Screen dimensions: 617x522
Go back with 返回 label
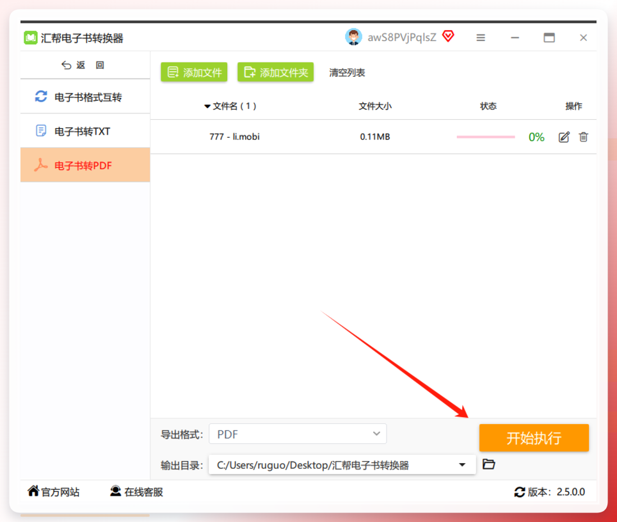click(x=90, y=65)
